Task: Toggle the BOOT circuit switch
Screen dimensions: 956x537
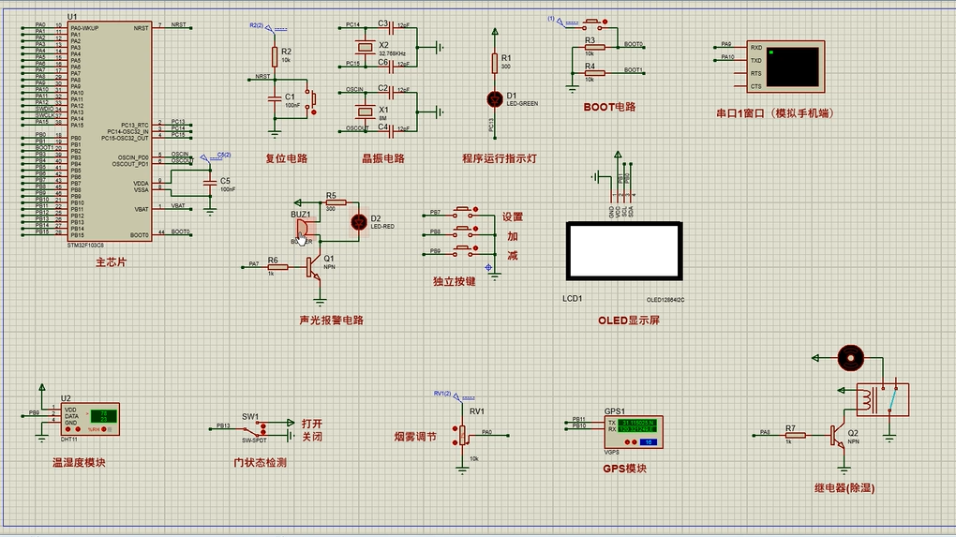Action: point(592,22)
